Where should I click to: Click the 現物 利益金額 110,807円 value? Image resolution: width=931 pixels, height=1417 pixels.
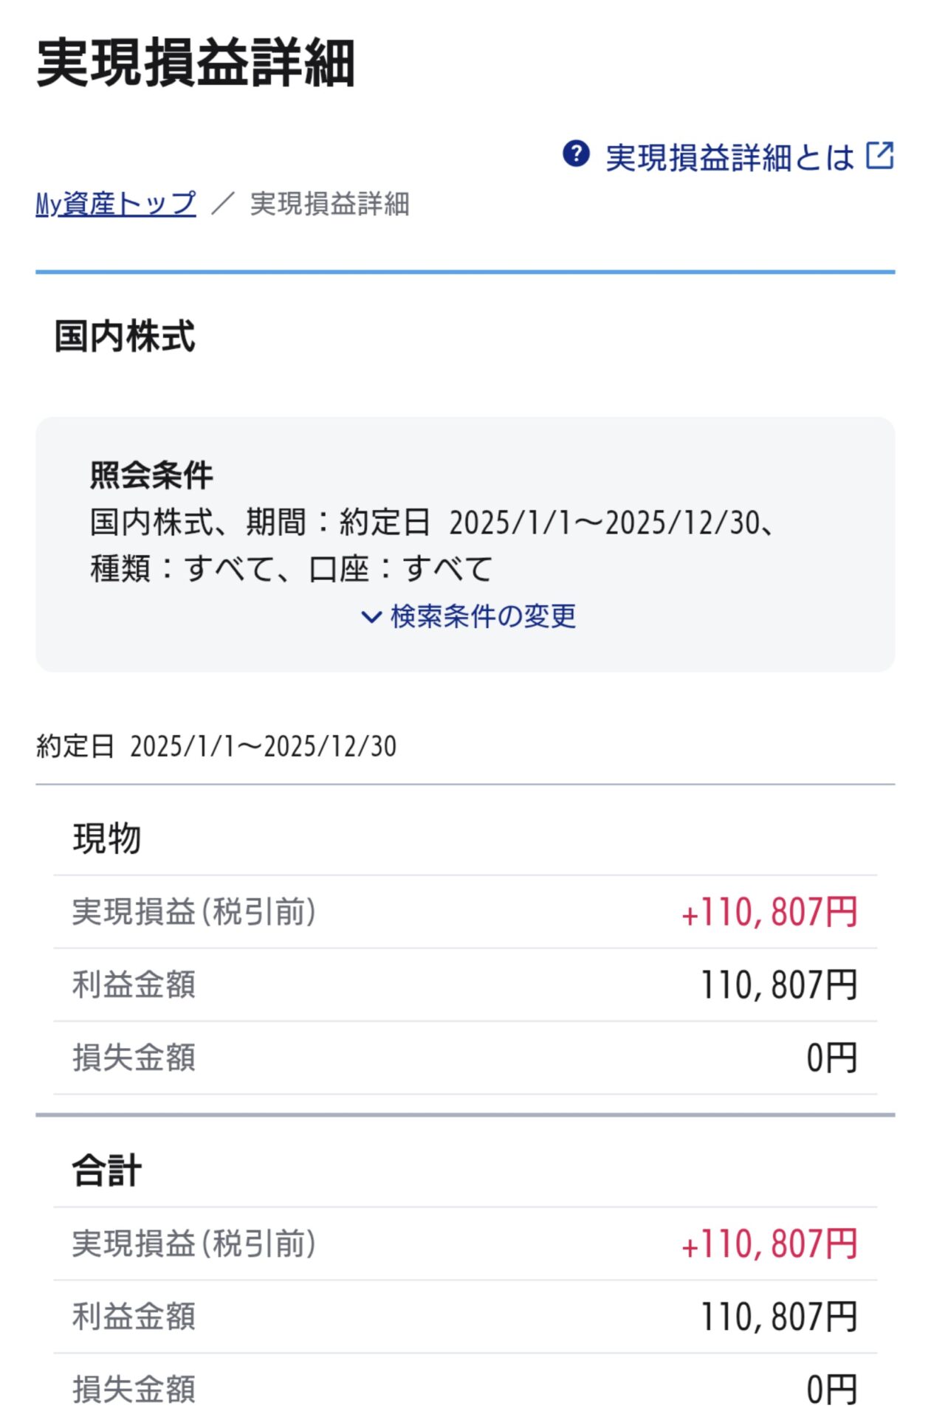pos(778,985)
